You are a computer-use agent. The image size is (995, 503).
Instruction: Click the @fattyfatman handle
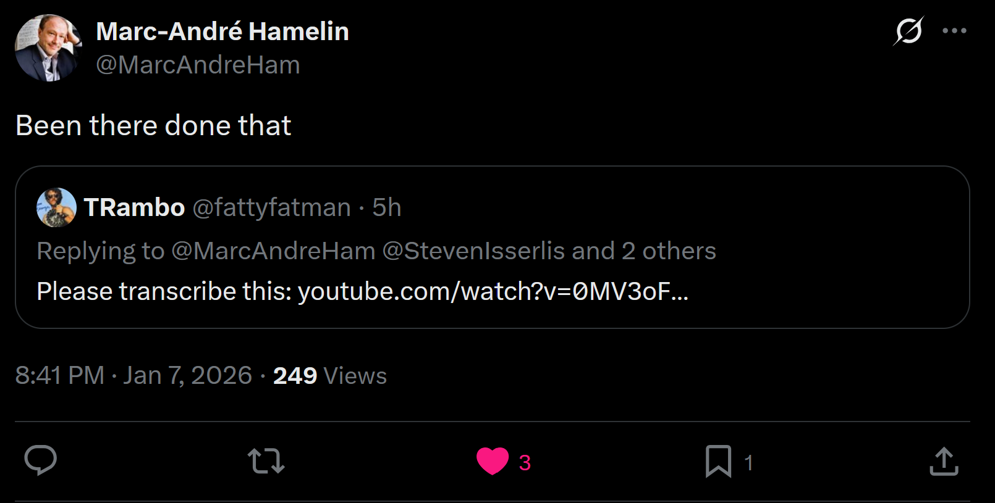click(x=272, y=207)
